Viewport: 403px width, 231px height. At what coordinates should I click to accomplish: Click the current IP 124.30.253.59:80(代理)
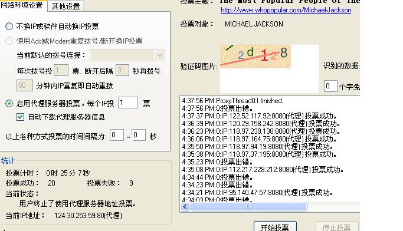88,216
